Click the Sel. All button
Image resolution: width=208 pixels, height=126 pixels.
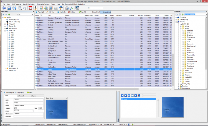(82, 12)
